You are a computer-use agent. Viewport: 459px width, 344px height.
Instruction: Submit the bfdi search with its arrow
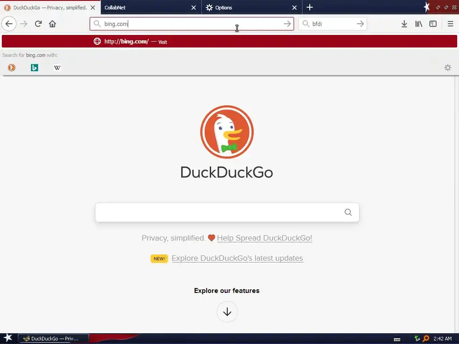pos(360,24)
